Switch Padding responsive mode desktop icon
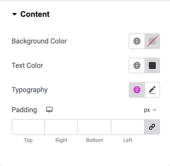Image resolution: width=170 pixels, height=166 pixels. pos(49,110)
